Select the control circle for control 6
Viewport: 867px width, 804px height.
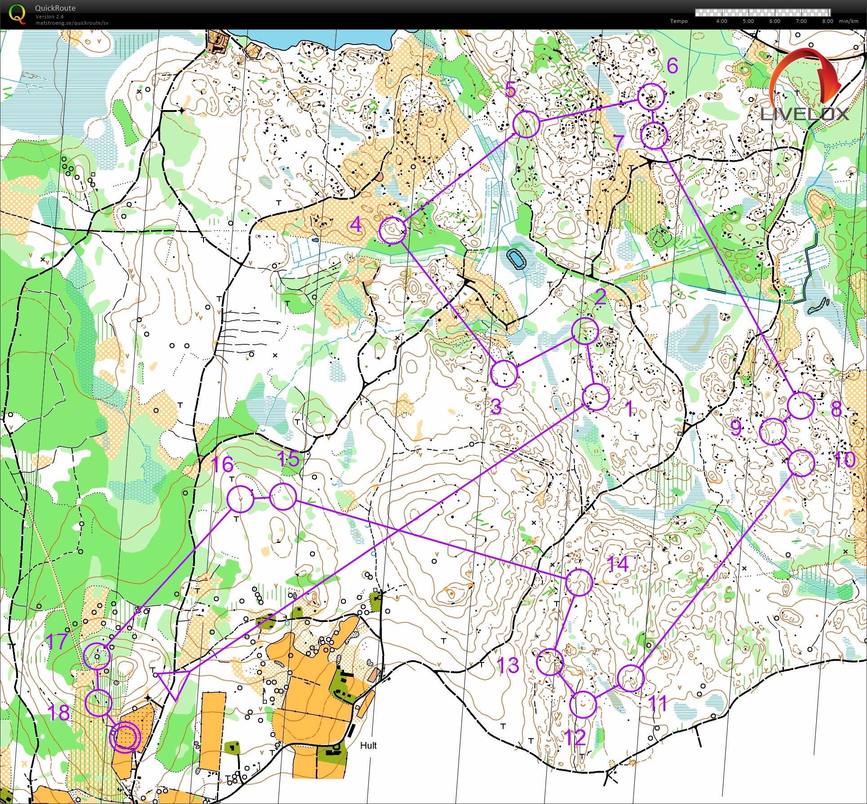coord(651,97)
